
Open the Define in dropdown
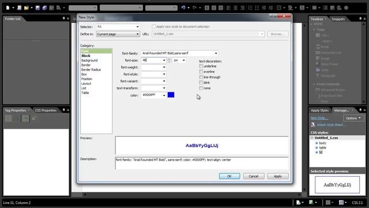137,34
